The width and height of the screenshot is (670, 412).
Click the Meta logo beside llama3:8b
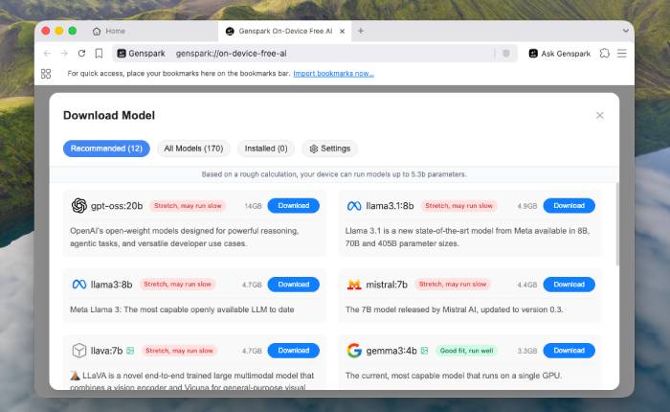coord(79,285)
